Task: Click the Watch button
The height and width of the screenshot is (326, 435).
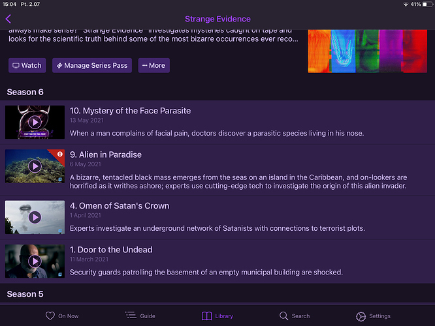Action: [x=27, y=65]
